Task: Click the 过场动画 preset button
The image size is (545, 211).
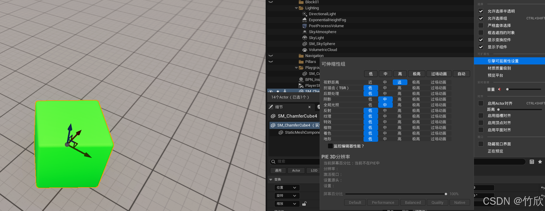Action: [439, 74]
